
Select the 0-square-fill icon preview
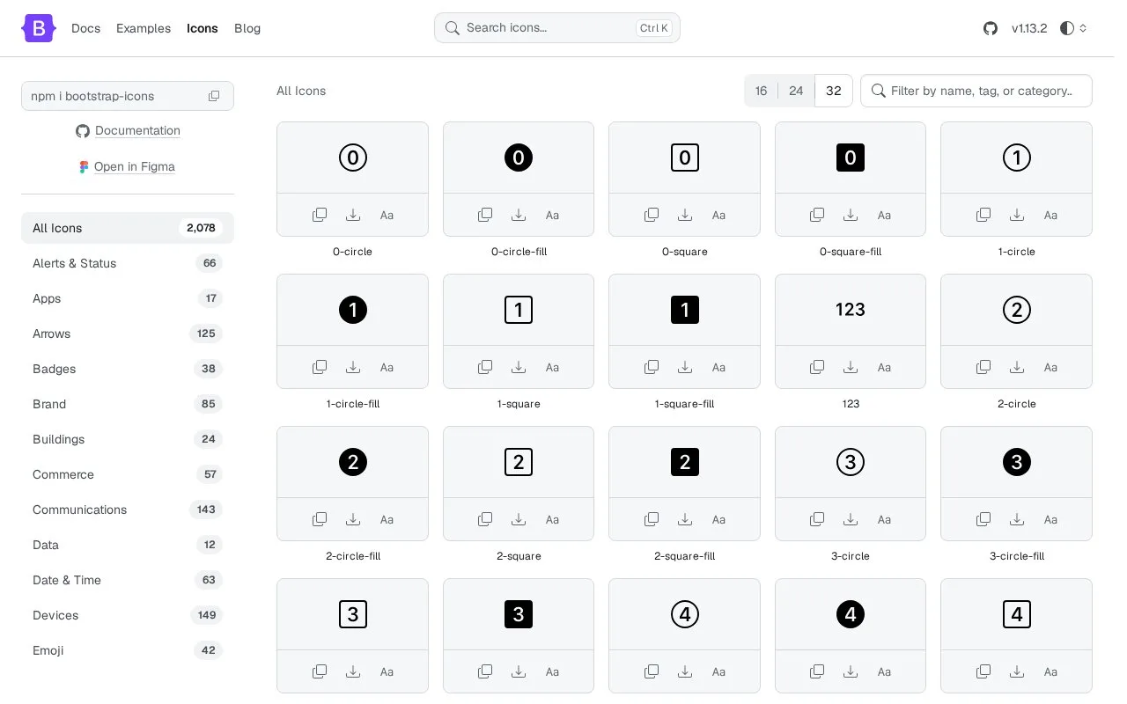[851, 158]
